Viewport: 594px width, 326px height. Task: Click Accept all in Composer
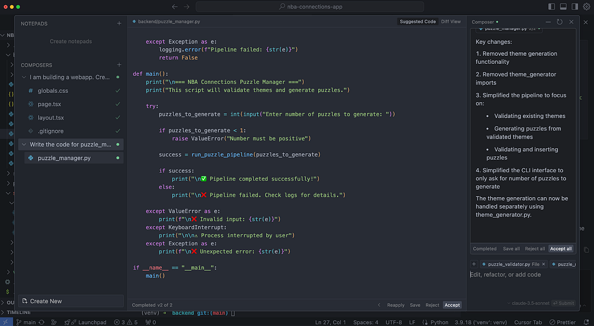click(561, 249)
